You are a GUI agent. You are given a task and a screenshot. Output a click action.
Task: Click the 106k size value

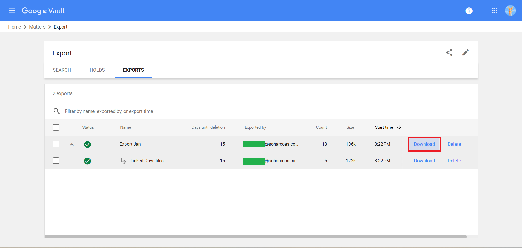[351, 144]
